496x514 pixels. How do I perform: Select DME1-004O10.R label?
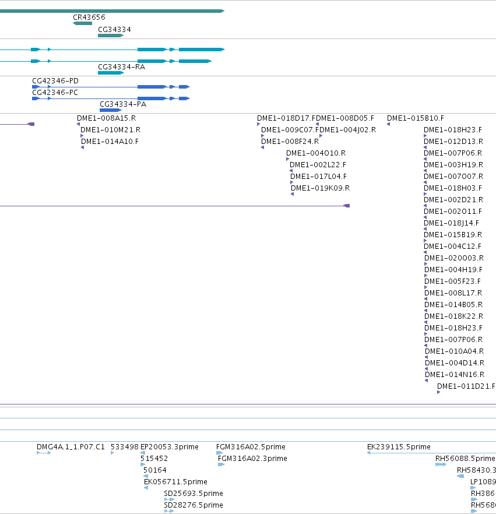coord(316,153)
